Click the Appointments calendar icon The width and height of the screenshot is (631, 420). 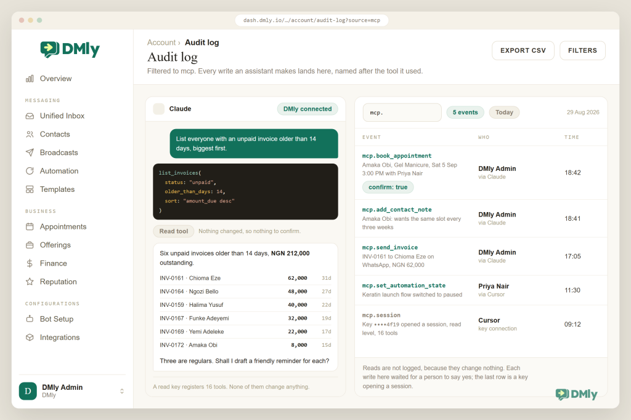[30, 227]
